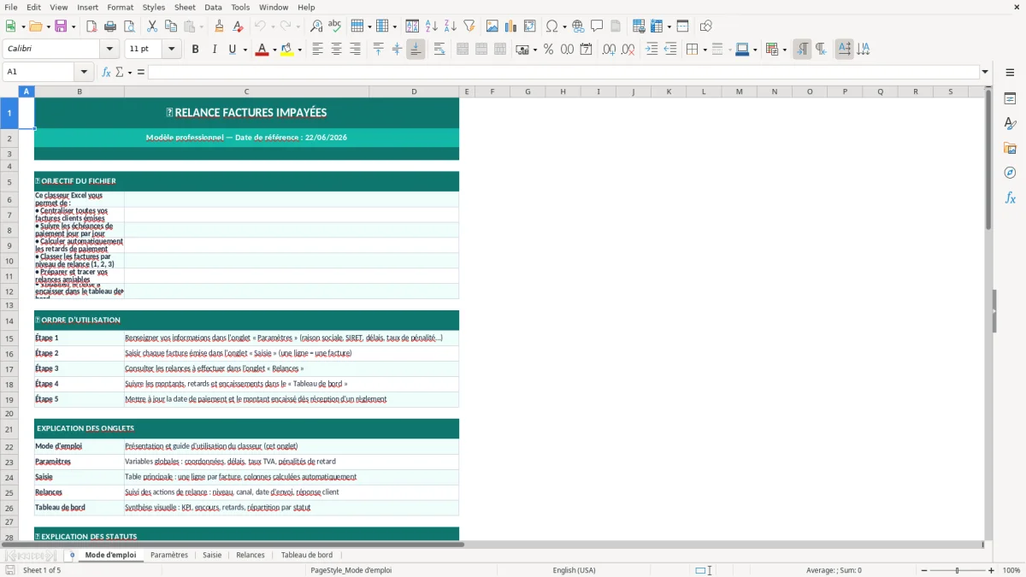Clear direct formatting
The image size is (1026, 577).
pos(238,26)
